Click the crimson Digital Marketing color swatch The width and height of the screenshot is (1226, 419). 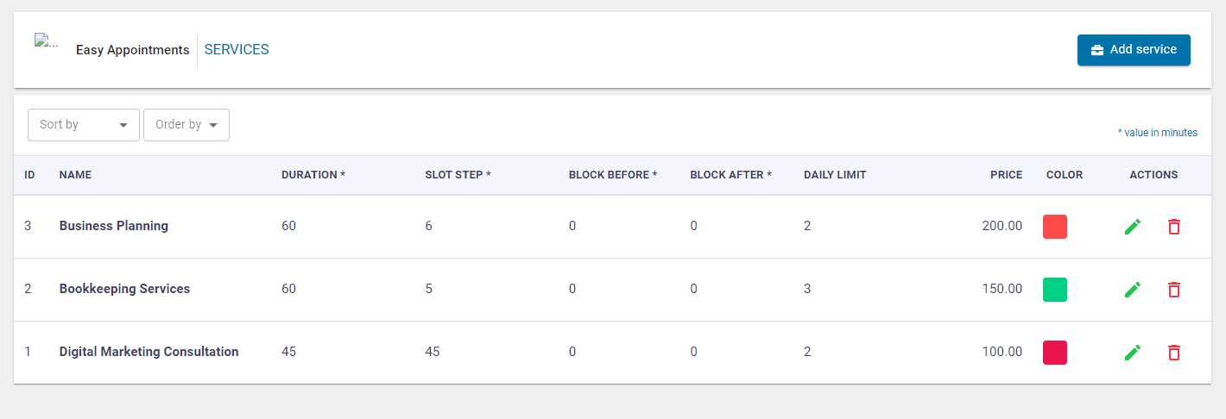[x=1054, y=353]
